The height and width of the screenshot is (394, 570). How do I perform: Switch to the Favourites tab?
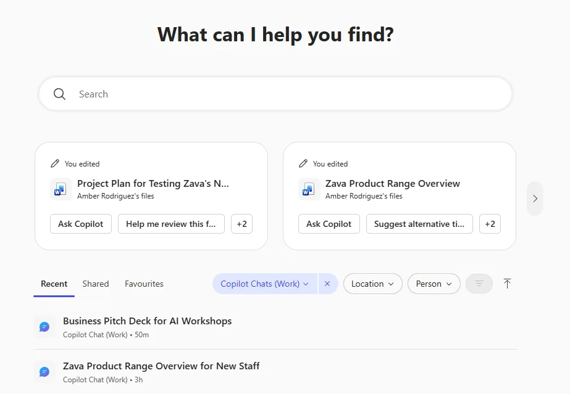click(x=144, y=284)
